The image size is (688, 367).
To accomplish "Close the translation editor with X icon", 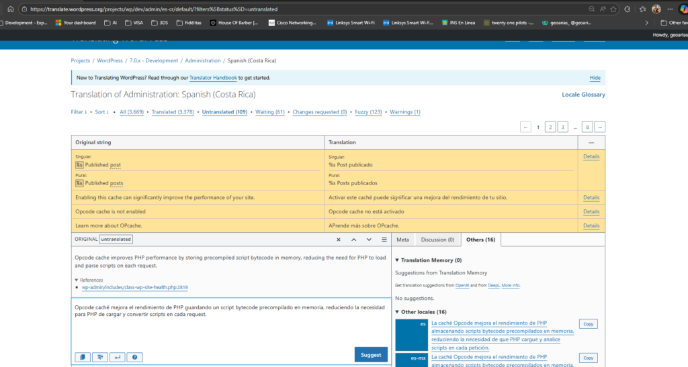I will [x=338, y=240].
